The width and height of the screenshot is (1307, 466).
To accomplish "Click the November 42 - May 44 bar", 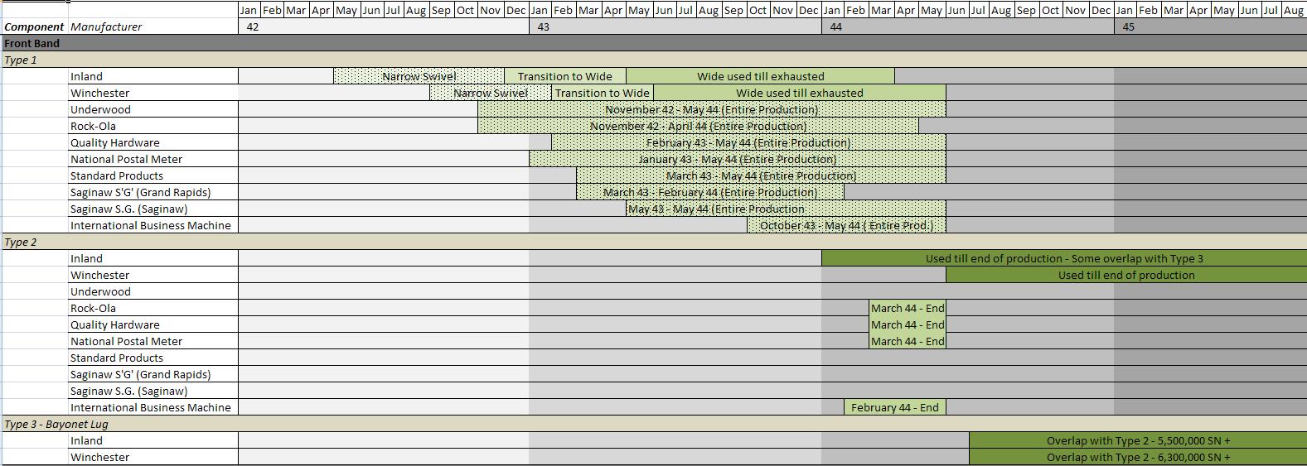I will [x=711, y=109].
